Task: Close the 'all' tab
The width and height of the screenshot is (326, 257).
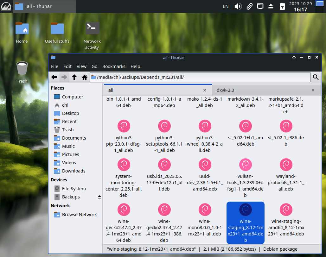Action: click(x=205, y=90)
